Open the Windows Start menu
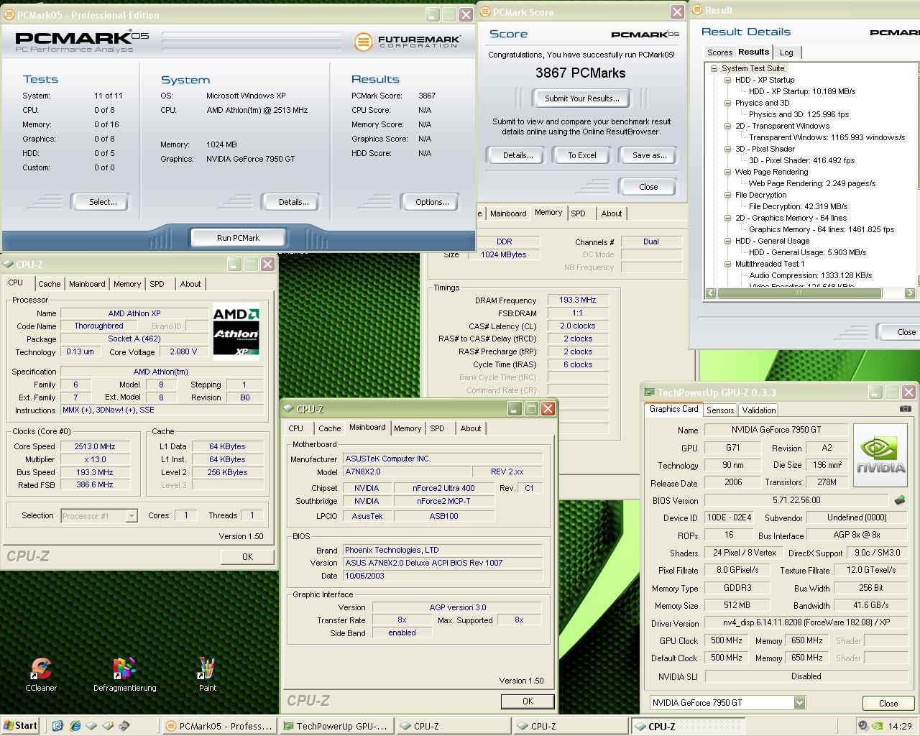The image size is (920, 736). click(x=20, y=725)
